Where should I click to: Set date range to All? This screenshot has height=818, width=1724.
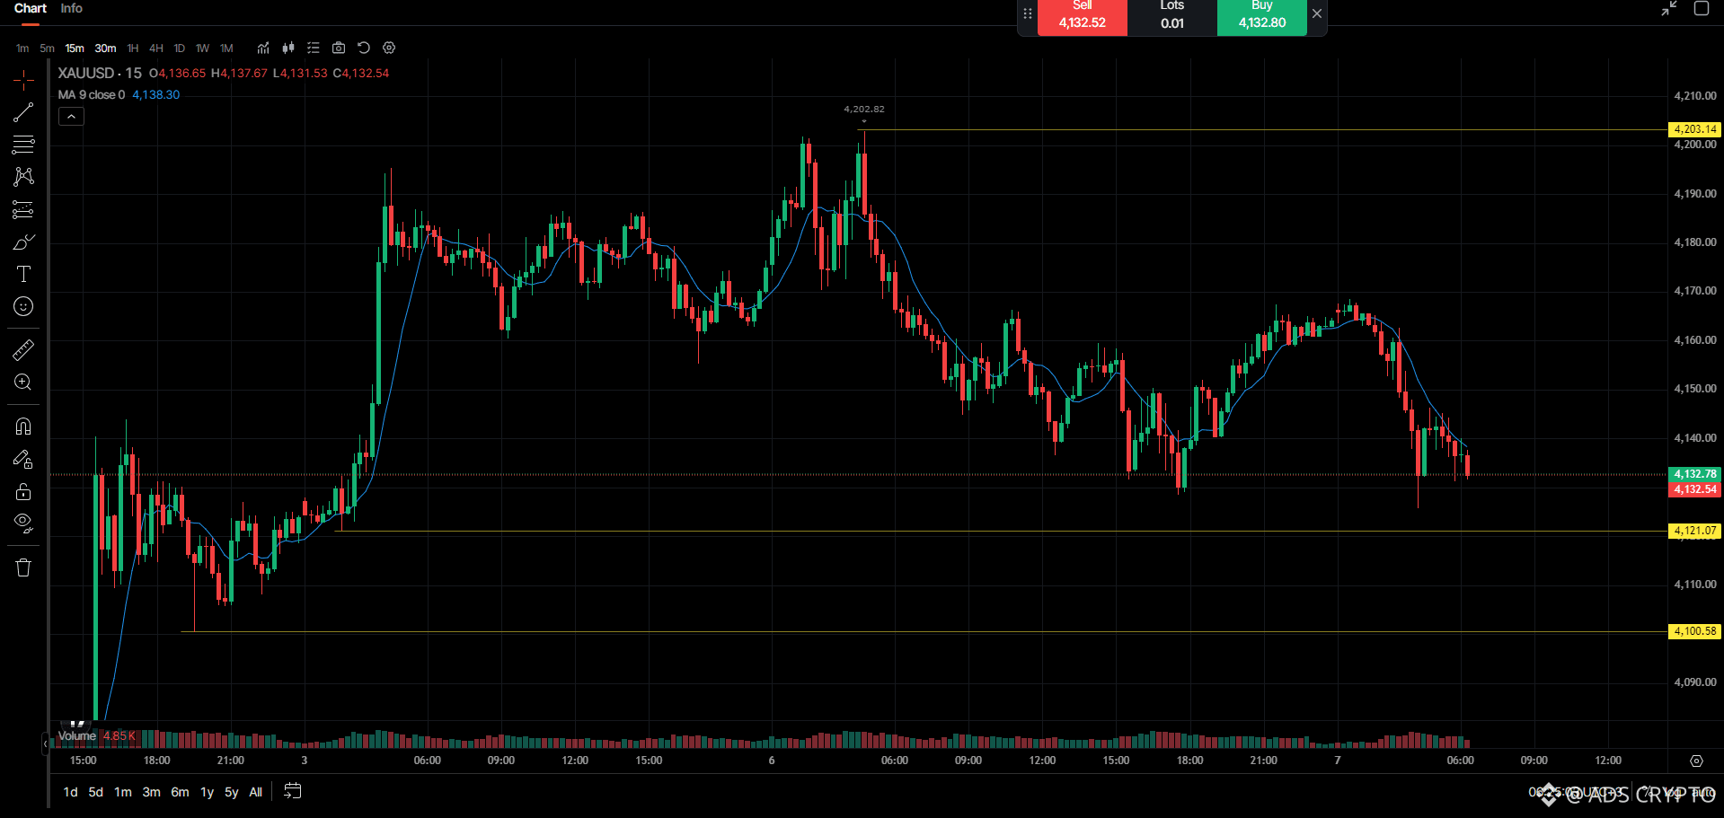click(256, 792)
